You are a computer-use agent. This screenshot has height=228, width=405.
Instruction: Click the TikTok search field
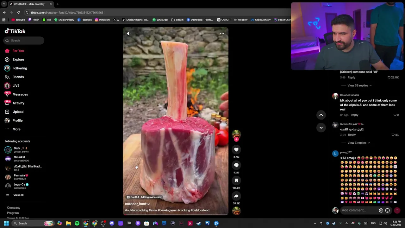[x=24, y=40]
